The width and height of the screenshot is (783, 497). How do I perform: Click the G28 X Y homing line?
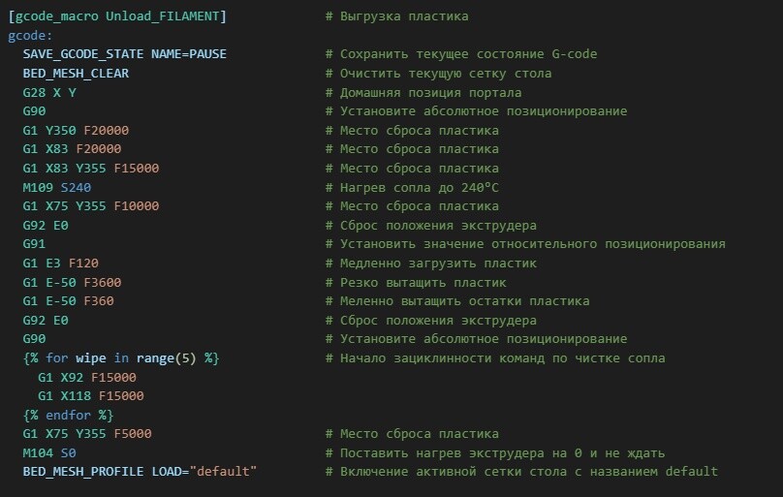point(49,92)
